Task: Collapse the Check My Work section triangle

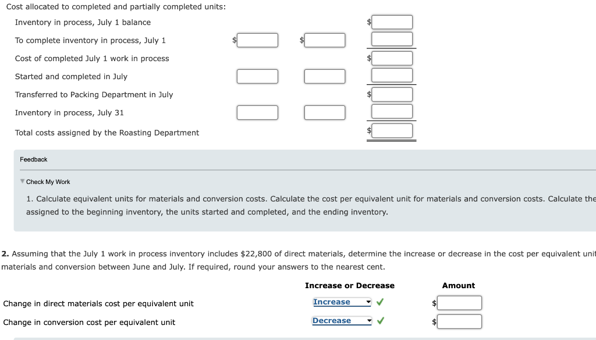Action: 23,182
